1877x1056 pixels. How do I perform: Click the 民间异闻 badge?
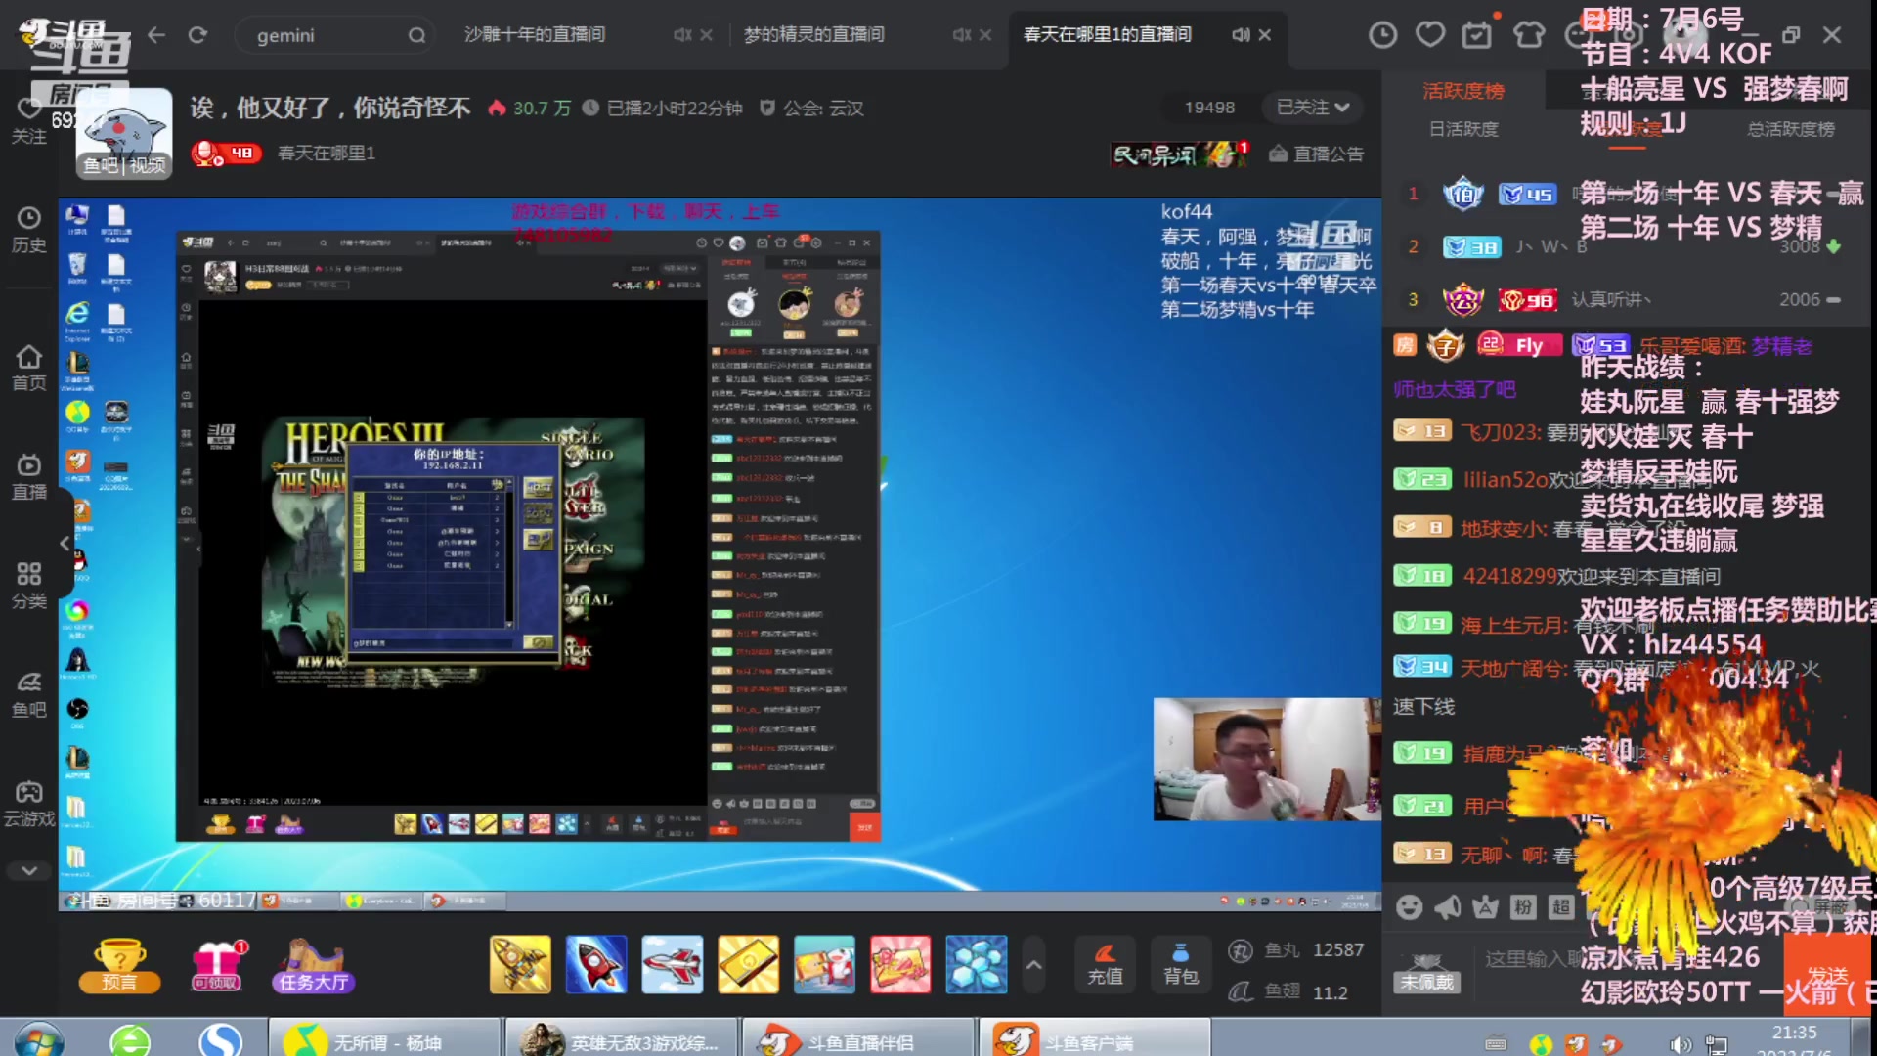(1180, 154)
